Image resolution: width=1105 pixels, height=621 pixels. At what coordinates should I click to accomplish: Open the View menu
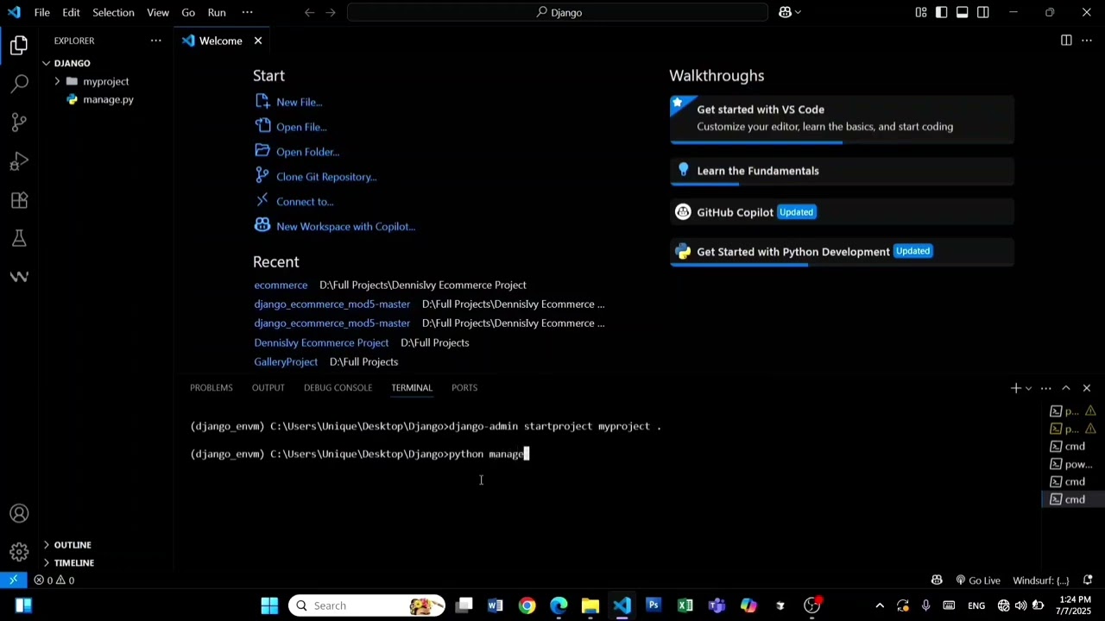(158, 12)
